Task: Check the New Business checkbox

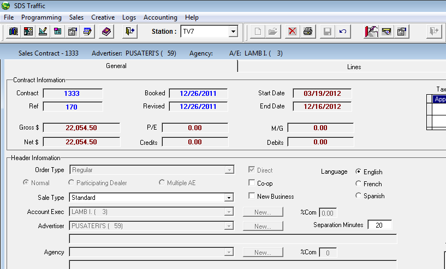Action: coord(252,196)
